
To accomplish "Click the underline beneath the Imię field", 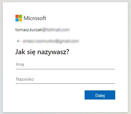I will [x=65, y=69].
